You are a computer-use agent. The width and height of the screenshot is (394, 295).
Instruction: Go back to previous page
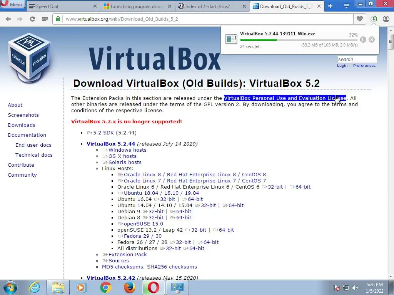pyautogui.click(x=8, y=19)
